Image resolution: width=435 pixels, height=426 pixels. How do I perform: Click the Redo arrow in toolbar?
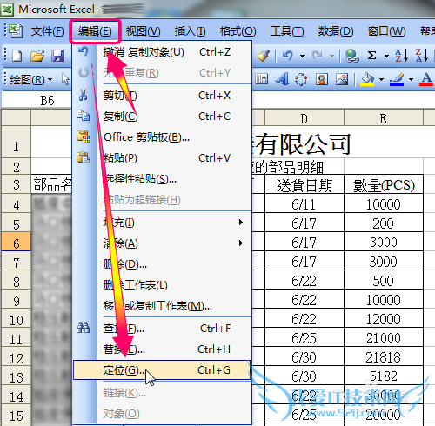pyautogui.click(x=317, y=55)
